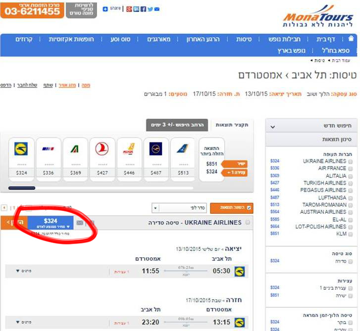The height and width of the screenshot is (331, 360).
Task: Click previous page arrow in pagination
Action: (4, 208)
